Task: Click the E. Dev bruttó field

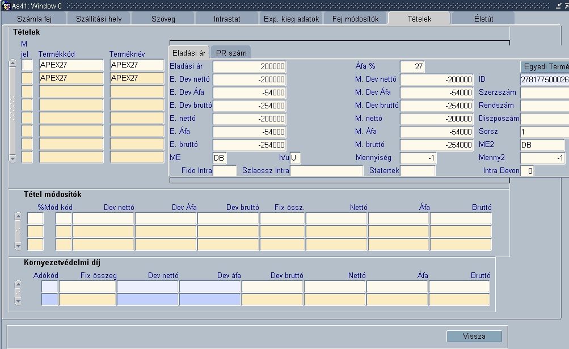Action: (x=249, y=106)
